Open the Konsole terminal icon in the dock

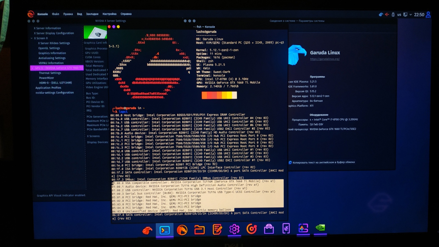pos(165,230)
